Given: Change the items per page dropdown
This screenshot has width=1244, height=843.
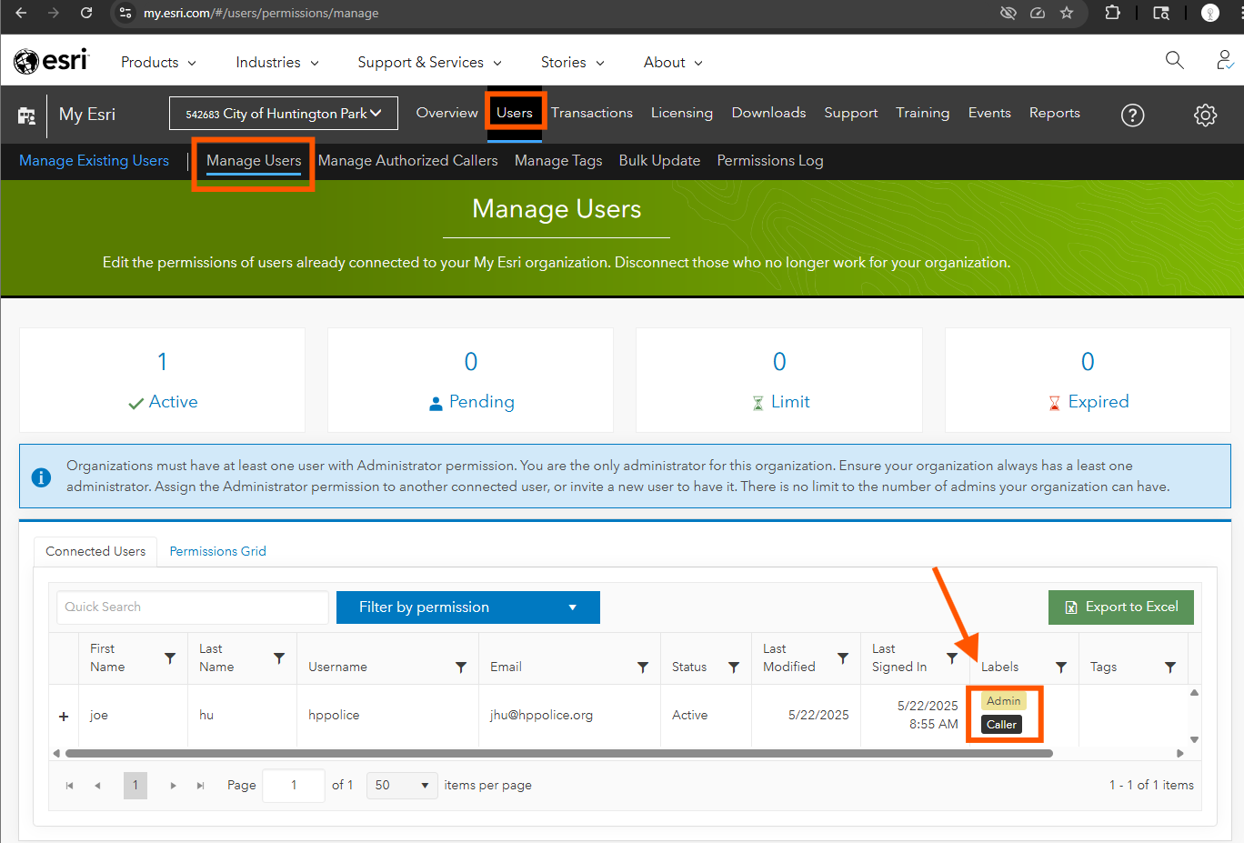Looking at the screenshot, I should pyautogui.click(x=402, y=785).
